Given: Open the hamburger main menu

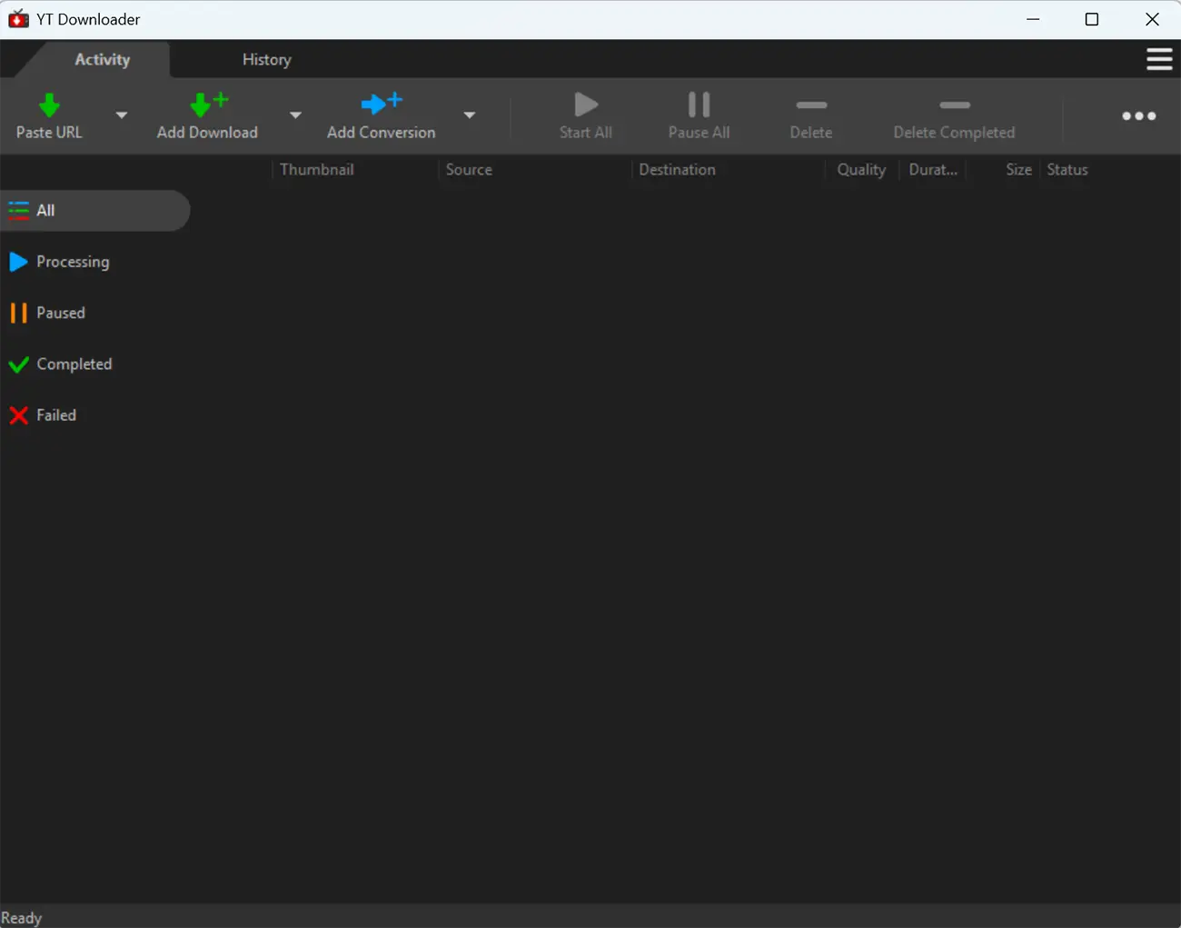Looking at the screenshot, I should [x=1159, y=59].
